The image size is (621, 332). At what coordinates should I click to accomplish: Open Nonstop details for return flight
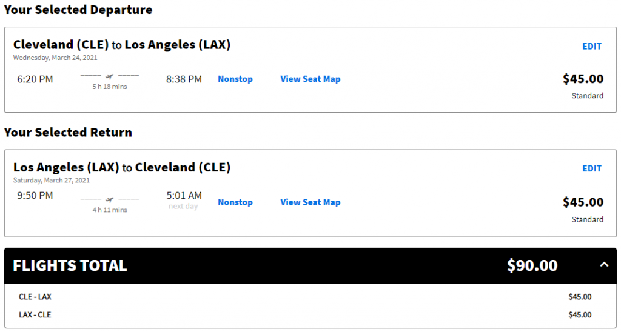click(x=235, y=202)
